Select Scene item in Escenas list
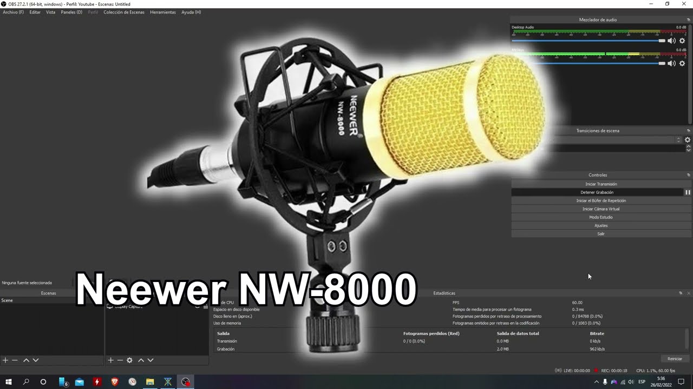Viewport: 693px width, 389px height. [x=51, y=300]
